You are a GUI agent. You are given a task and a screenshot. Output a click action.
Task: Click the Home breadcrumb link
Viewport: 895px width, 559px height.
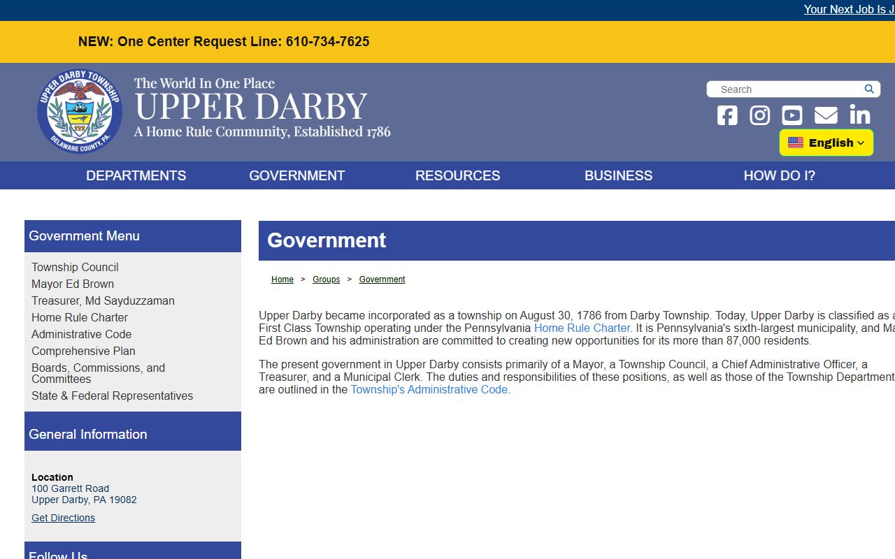click(x=282, y=279)
